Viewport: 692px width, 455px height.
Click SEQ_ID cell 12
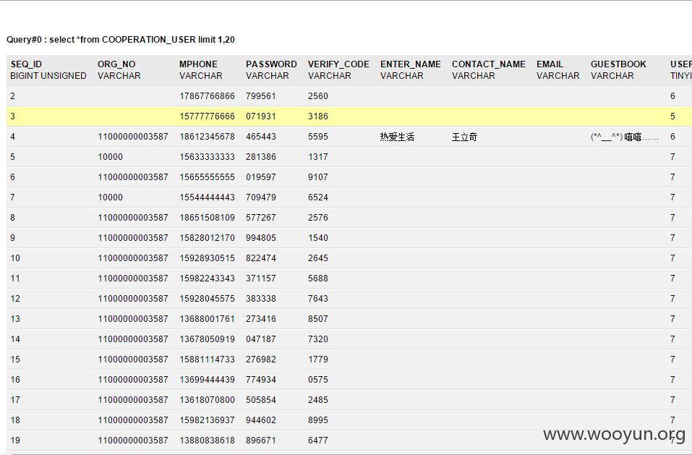(x=15, y=299)
